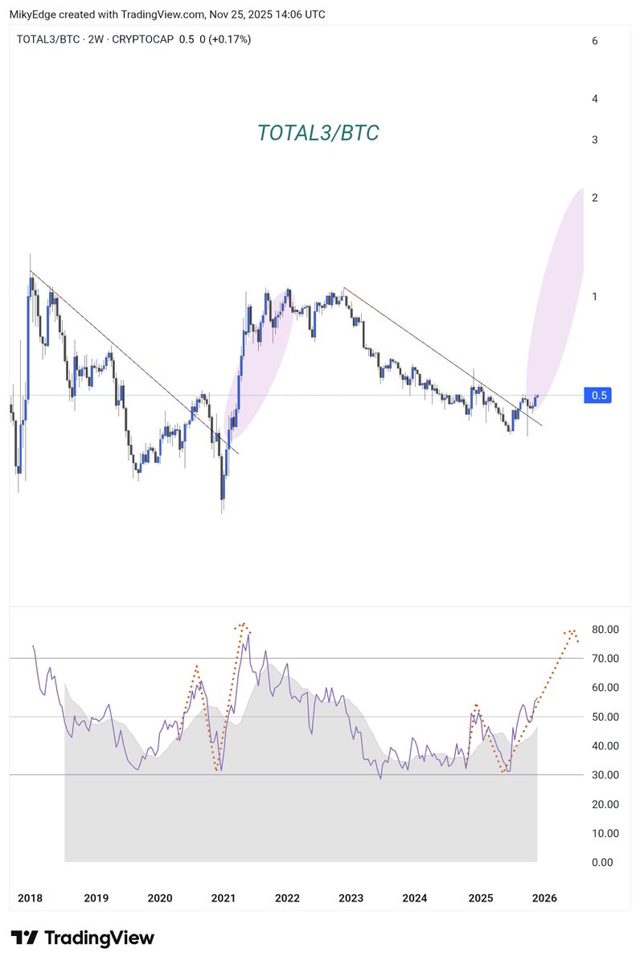This screenshot has height=965, width=640.
Task: Click the RSI scale value 60.00
Action: pyautogui.click(x=604, y=688)
